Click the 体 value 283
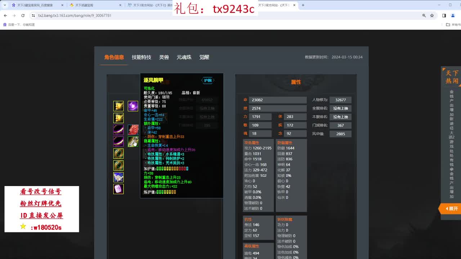The height and width of the screenshot is (259, 461). pyautogui.click(x=296, y=117)
